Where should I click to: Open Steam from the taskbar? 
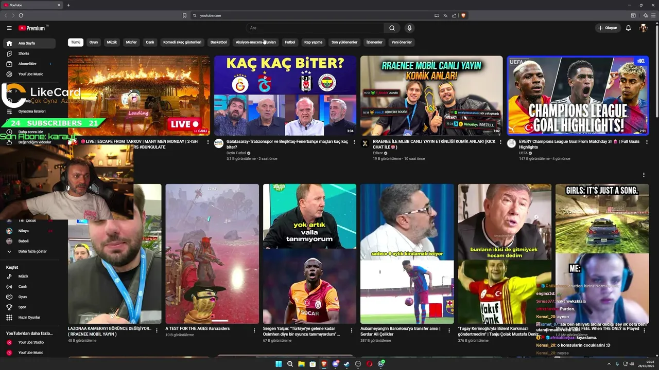[x=346, y=364]
